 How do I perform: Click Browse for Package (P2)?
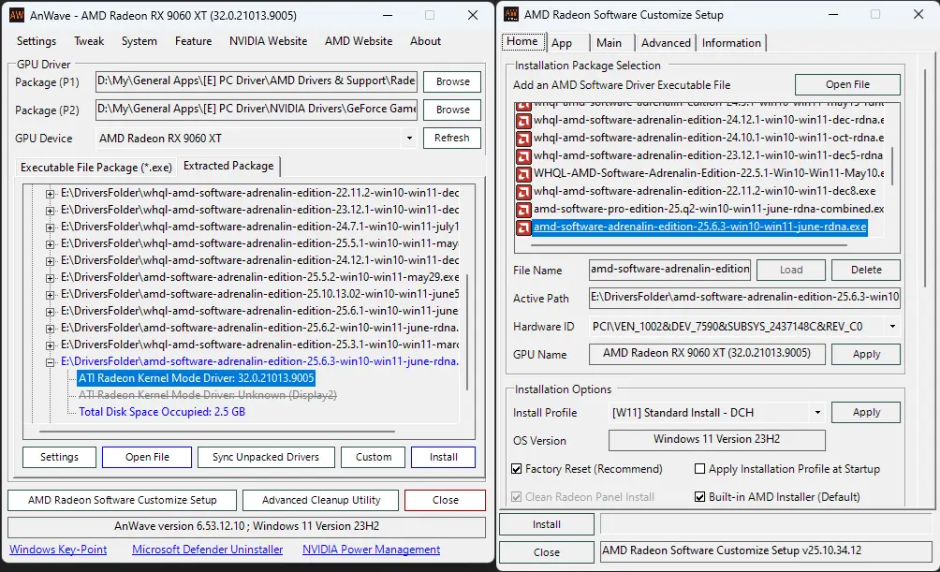point(452,110)
